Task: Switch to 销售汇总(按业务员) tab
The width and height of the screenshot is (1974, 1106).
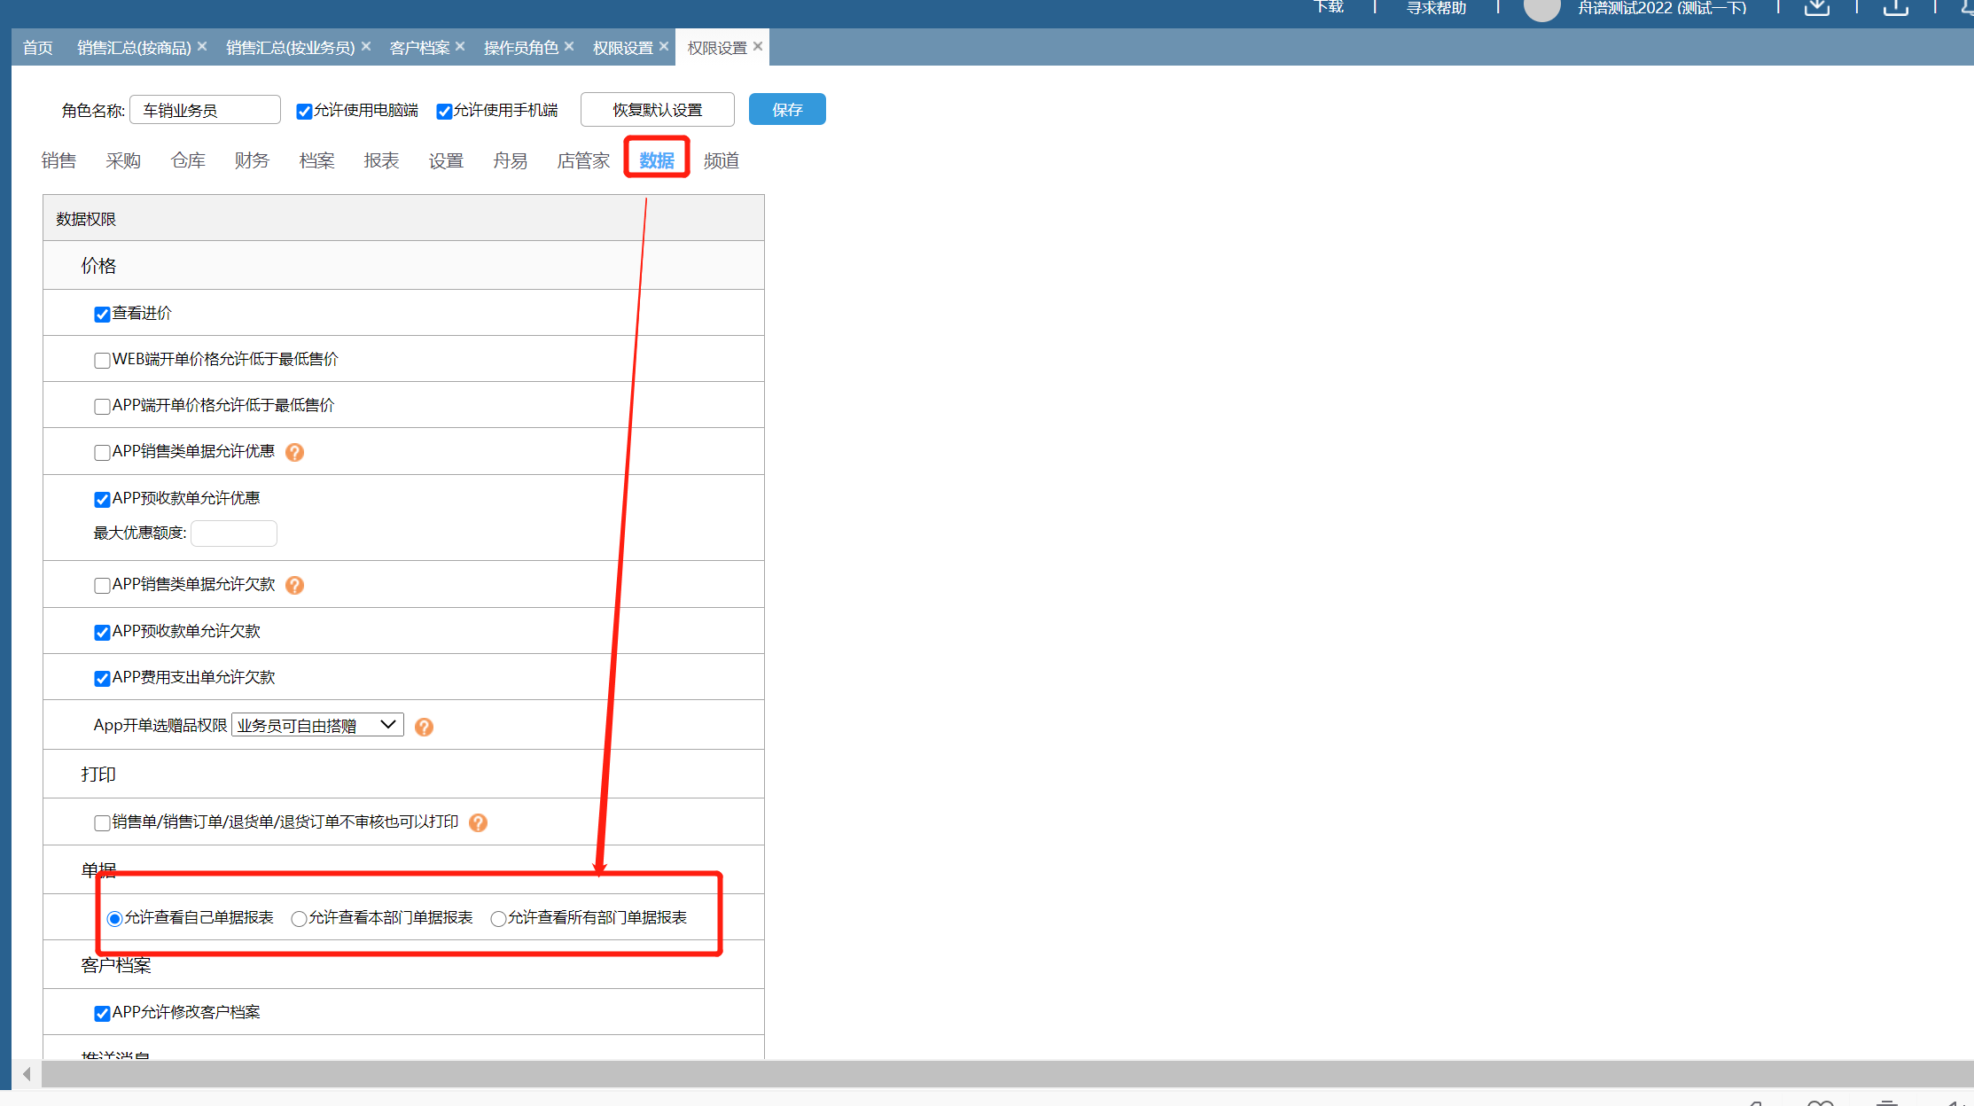Action: click(291, 48)
